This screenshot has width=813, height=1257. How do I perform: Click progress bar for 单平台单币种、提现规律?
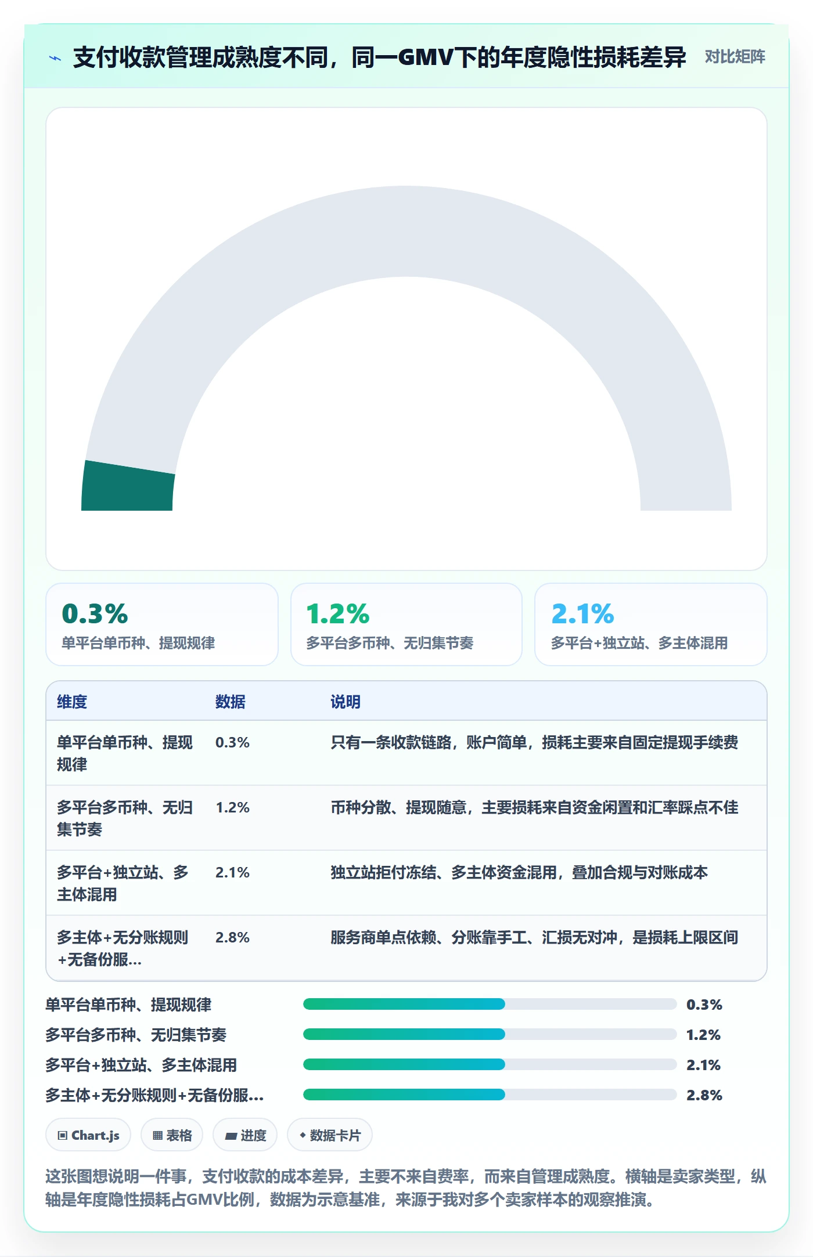pos(490,1004)
